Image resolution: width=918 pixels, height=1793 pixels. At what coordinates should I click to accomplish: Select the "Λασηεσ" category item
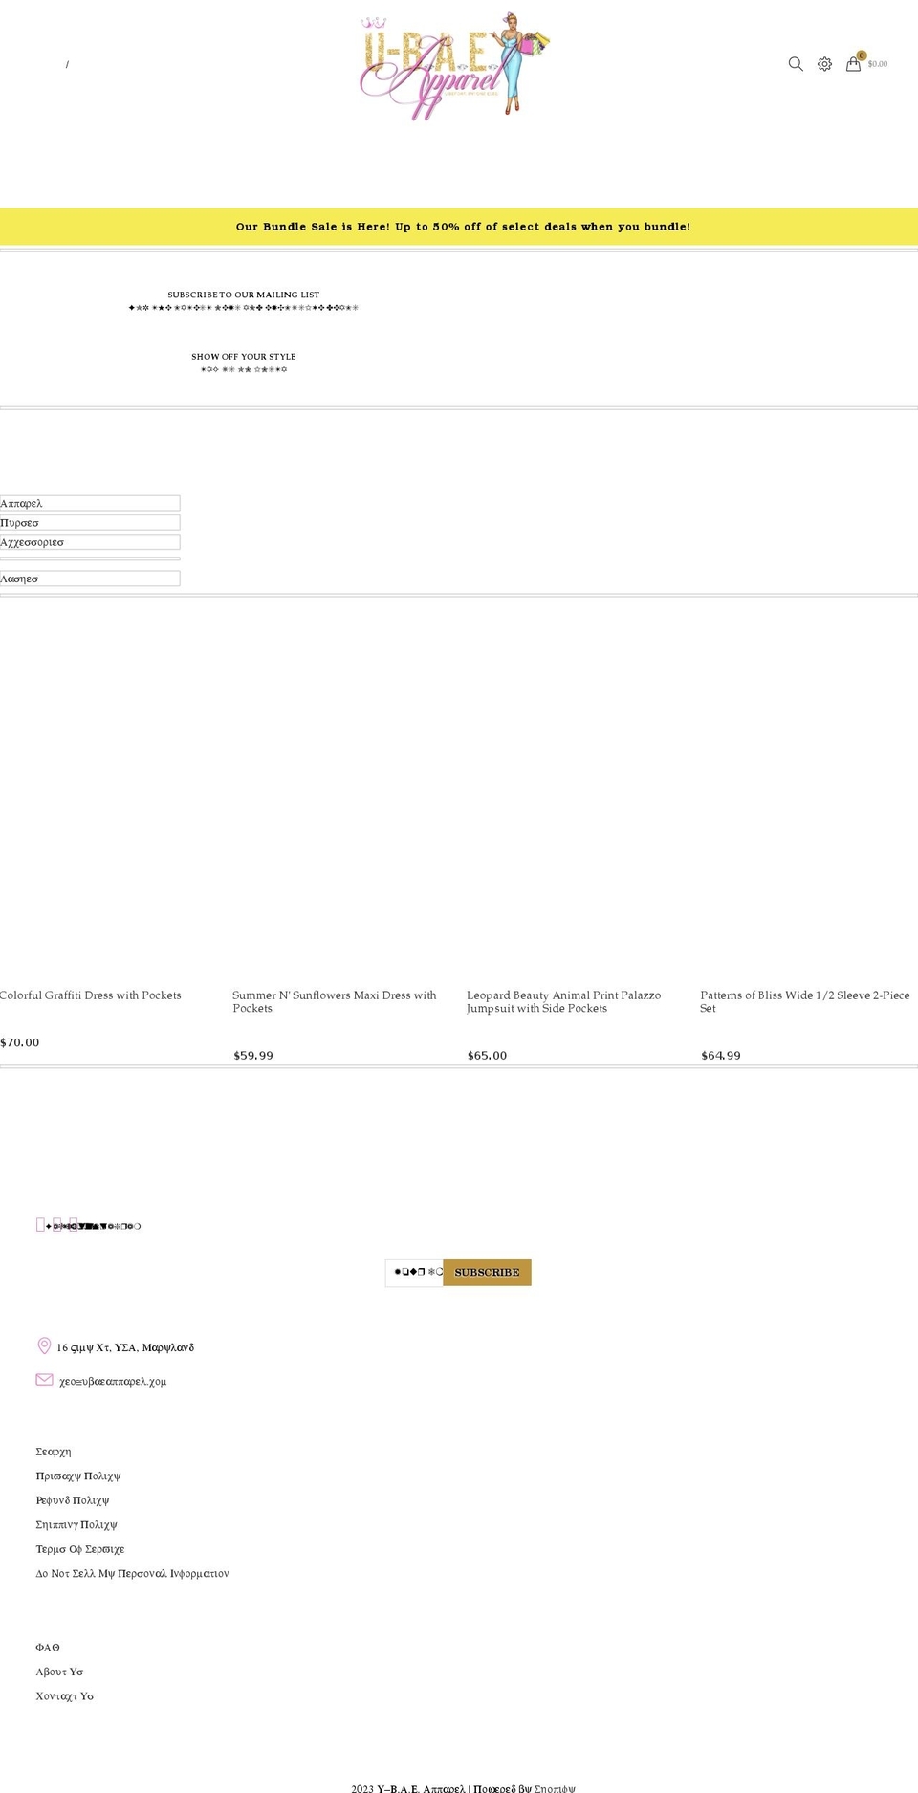(90, 579)
